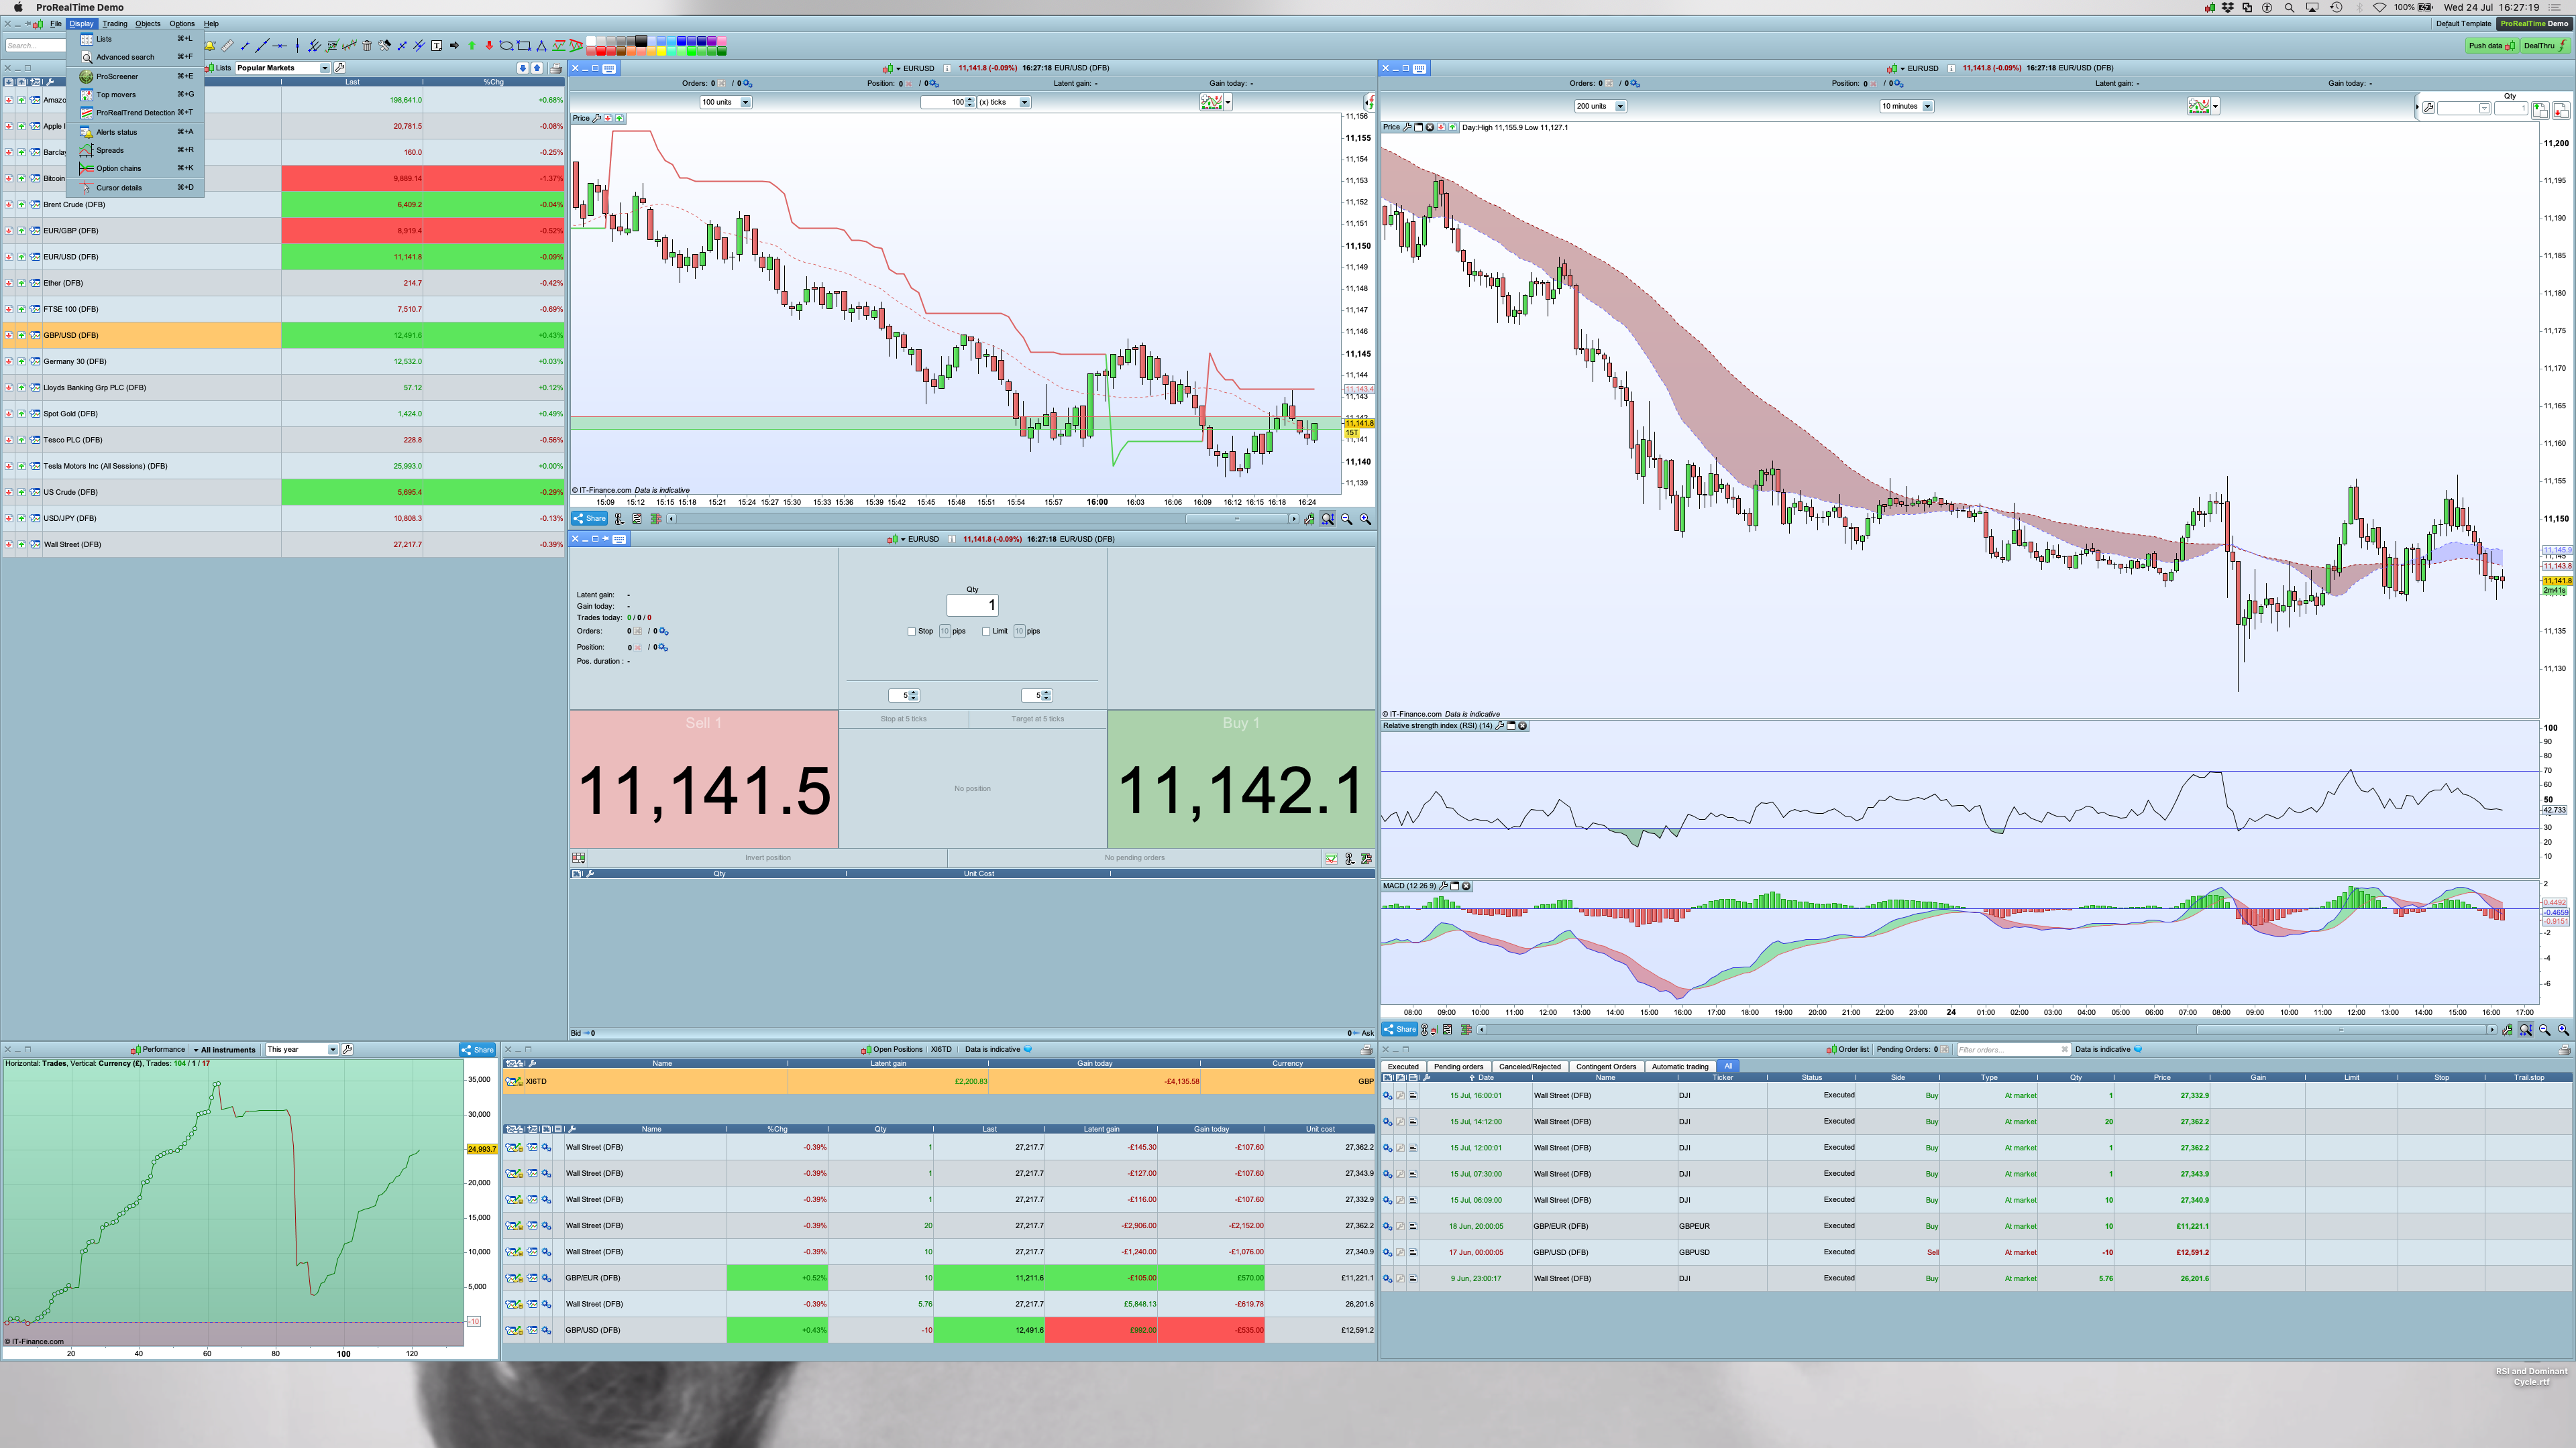Enable the Limit pips checkbox
Image resolution: width=2576 pixels, height=1448 pixels.
986,631
